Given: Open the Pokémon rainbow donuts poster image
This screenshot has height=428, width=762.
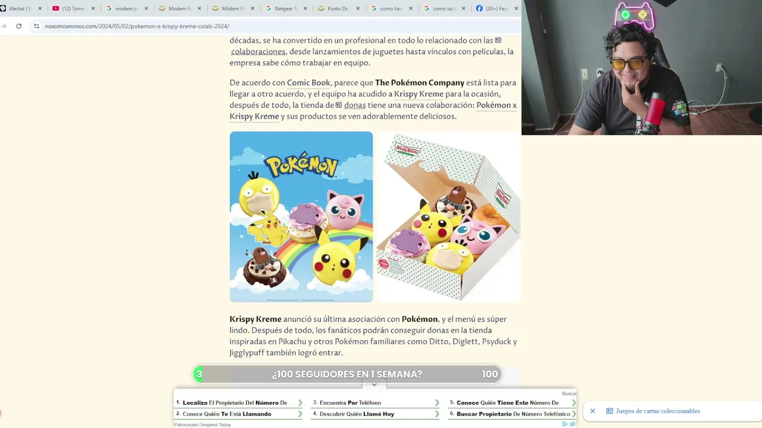Looking at the screenshot, I should [x=301, y=217].
